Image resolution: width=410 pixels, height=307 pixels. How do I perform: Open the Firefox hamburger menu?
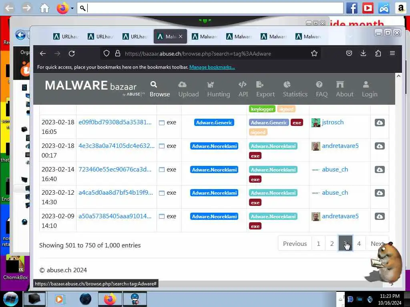click(392, 54)
